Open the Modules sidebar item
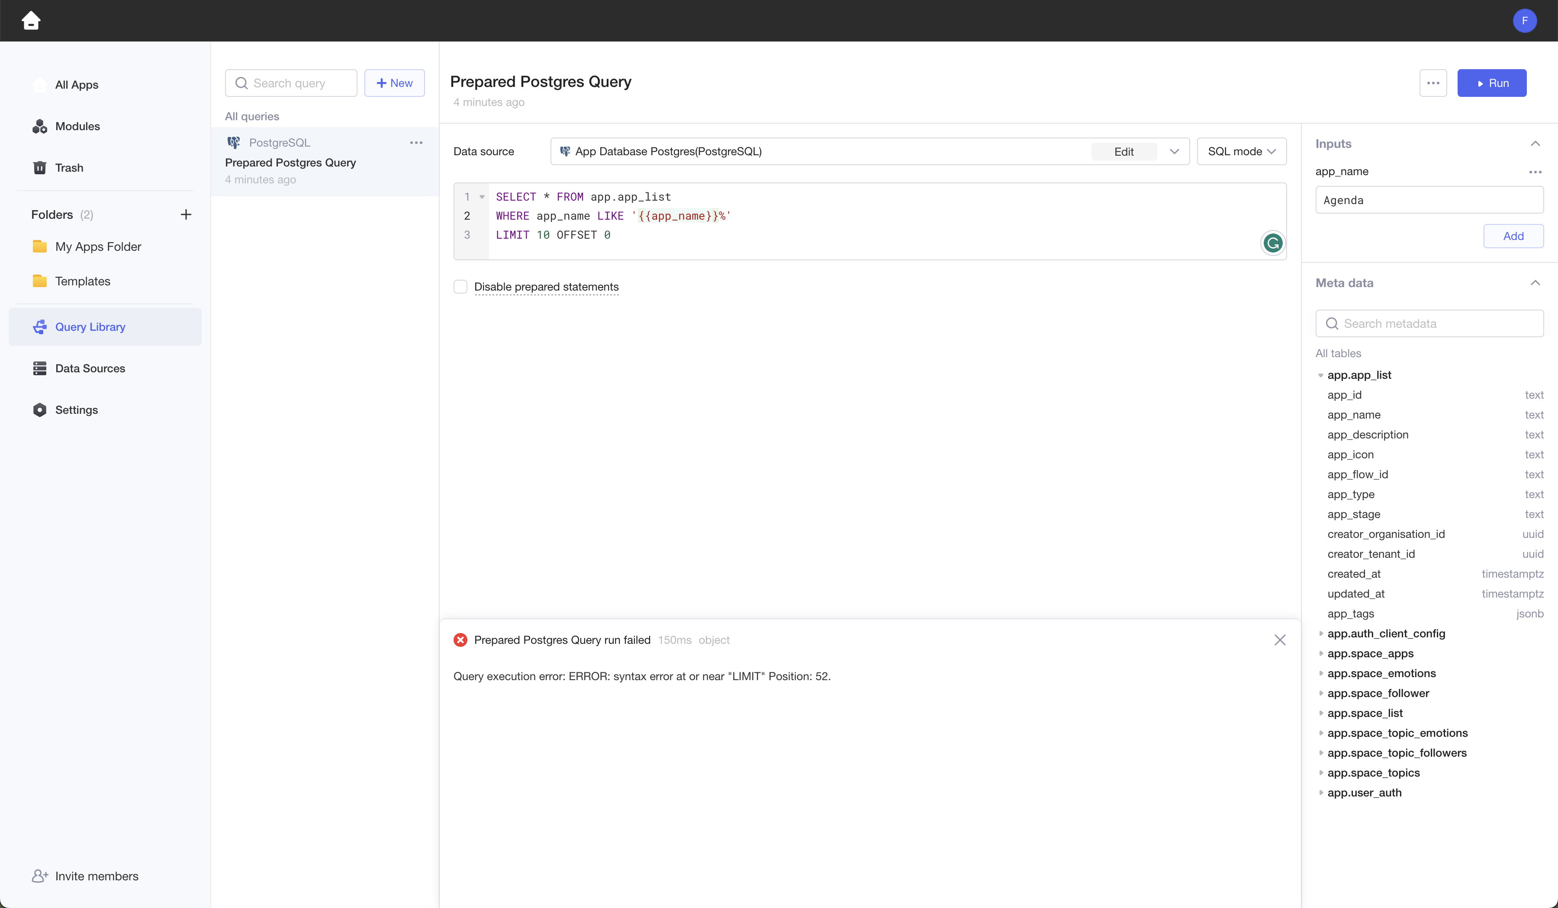Screen dimensions: 1558x908 (x=77, y=126)
